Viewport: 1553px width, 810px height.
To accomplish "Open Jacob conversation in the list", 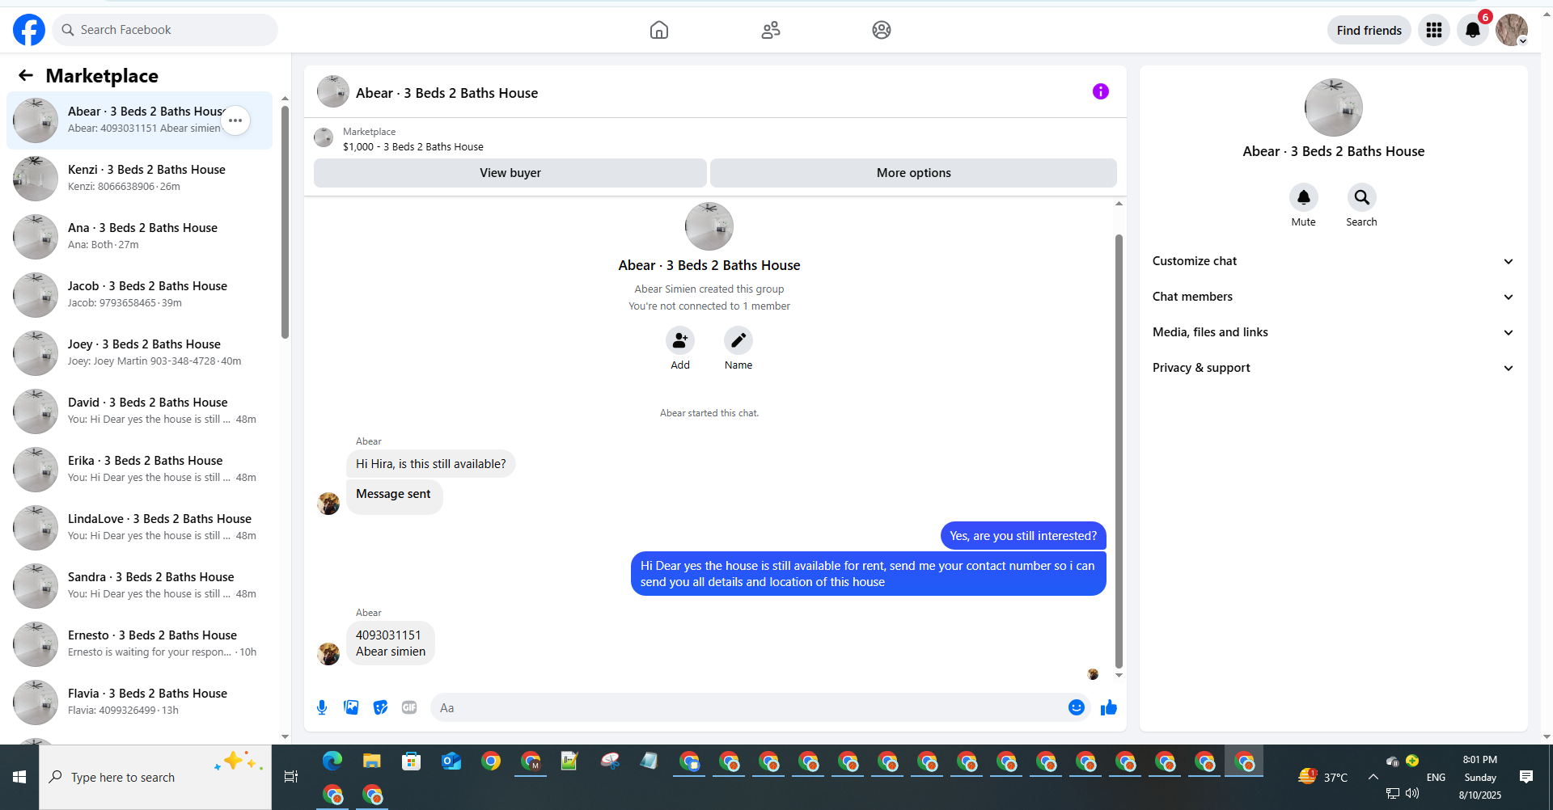I will pyautogui.click(x=139, y=295).
